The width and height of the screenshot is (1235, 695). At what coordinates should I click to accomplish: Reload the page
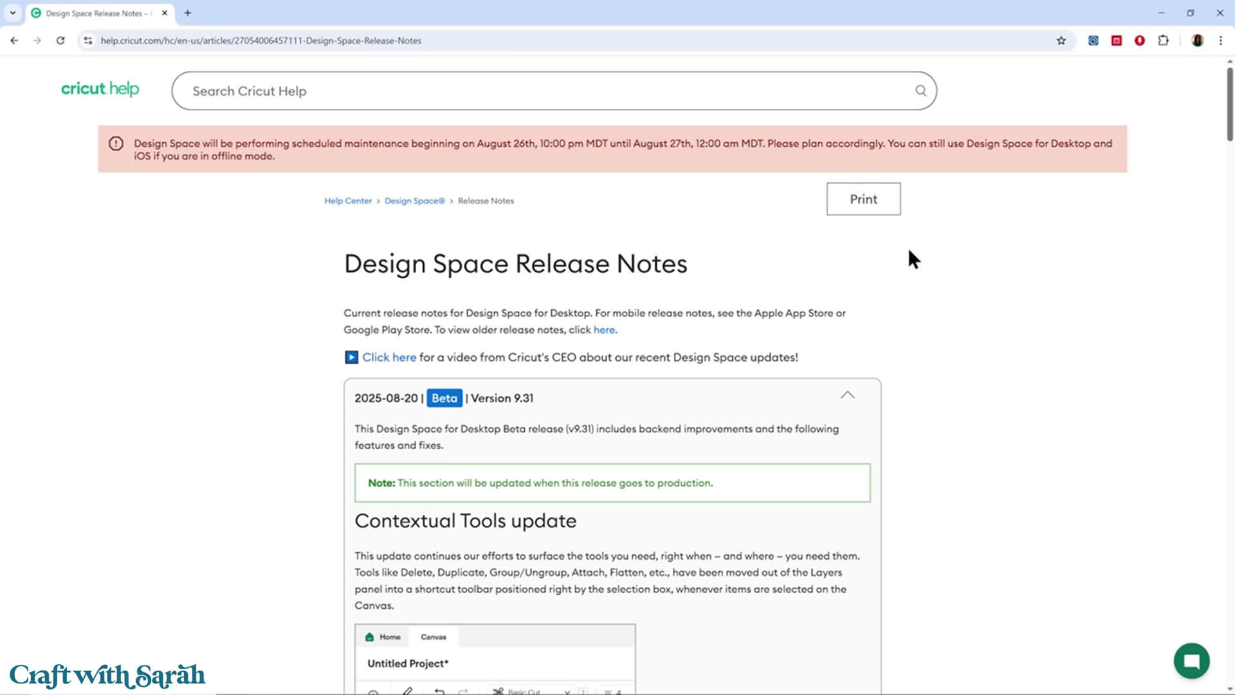tap(60, 41)
